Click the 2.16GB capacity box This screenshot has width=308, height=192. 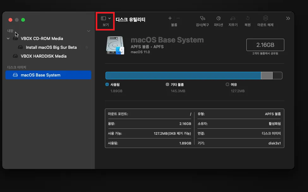[x=265, y=45]
